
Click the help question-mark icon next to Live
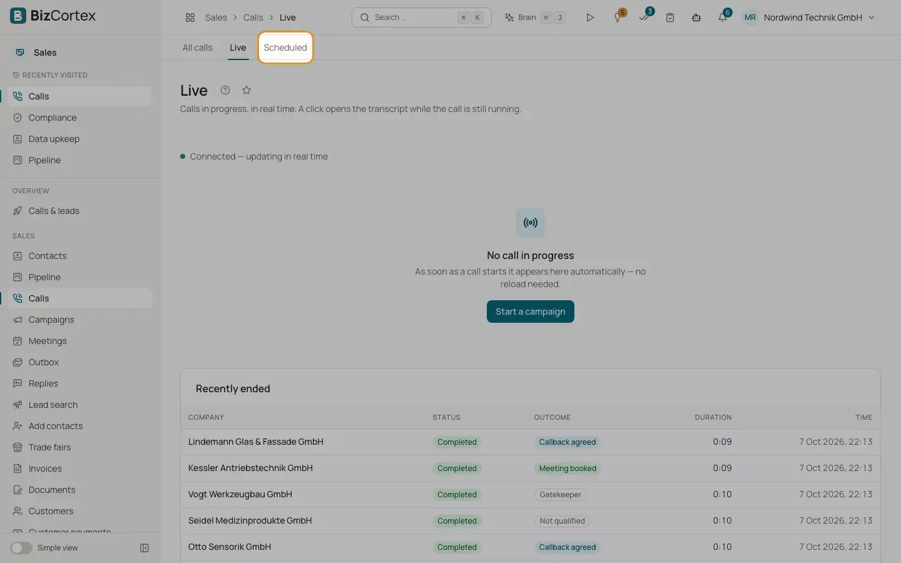[x=225, y=90]
